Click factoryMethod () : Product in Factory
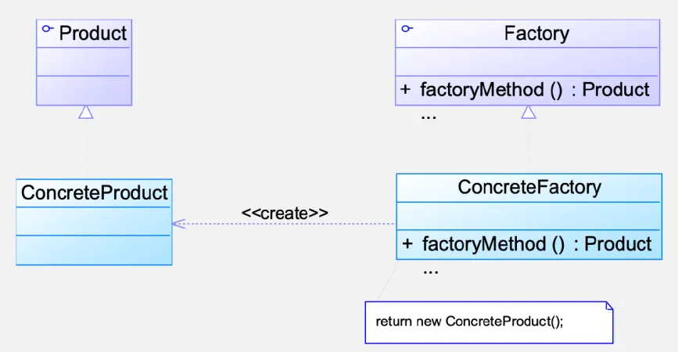Viewport: 678px width, 352px height. [x=535, y=89]
